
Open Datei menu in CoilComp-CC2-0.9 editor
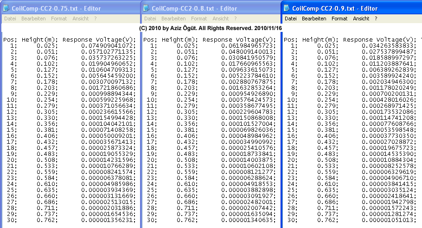pyautogui.click(x=290, y=18)
